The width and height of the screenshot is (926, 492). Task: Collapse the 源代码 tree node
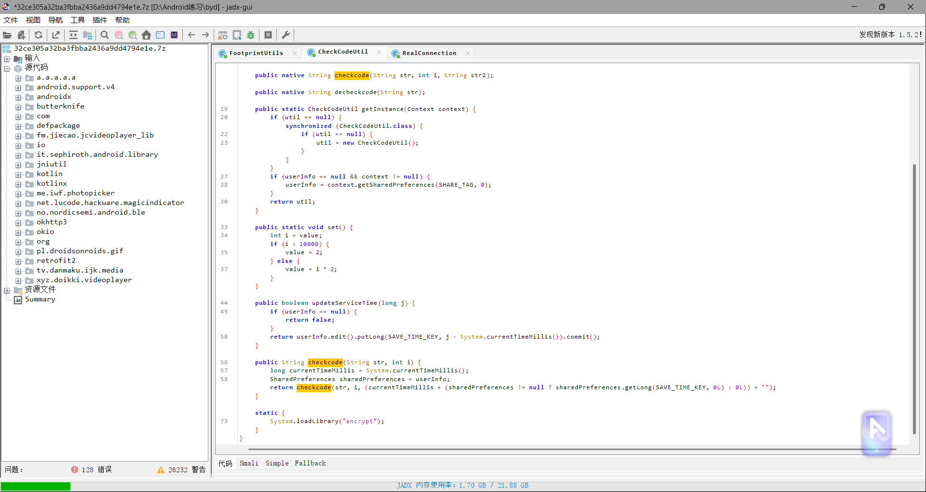(7, 68)
